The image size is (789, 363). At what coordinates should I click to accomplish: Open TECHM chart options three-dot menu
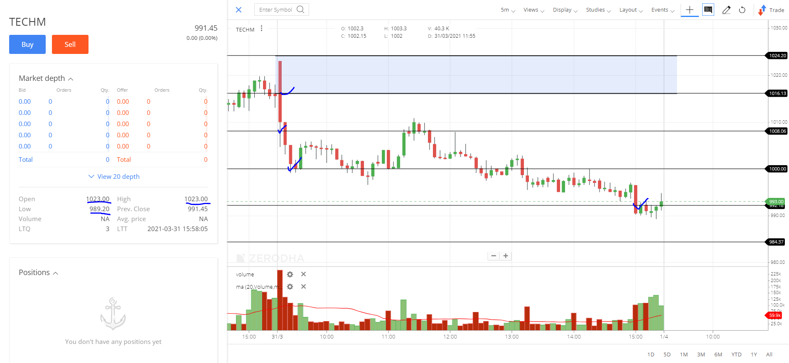[261, 29]
